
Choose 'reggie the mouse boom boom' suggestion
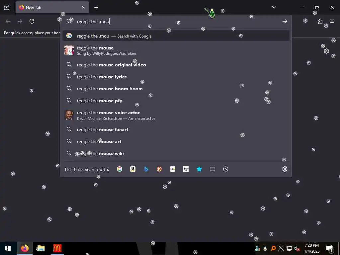click(176, 88)
